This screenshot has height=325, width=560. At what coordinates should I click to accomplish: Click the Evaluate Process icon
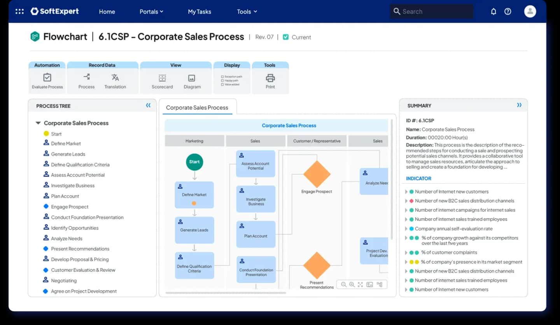coord(47,78)
